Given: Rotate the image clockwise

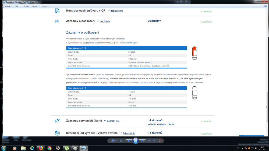Looking at the screenshot, I should pyautogui.click(x=154, y=141).
